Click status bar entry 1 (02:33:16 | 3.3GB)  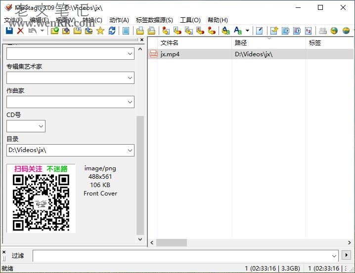[272, 269]
